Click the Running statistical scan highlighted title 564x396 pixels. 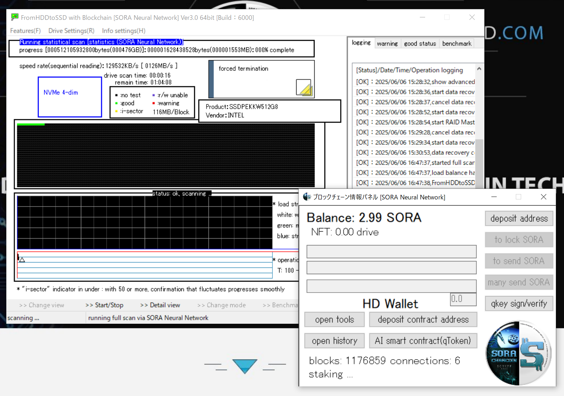(101, 42)
